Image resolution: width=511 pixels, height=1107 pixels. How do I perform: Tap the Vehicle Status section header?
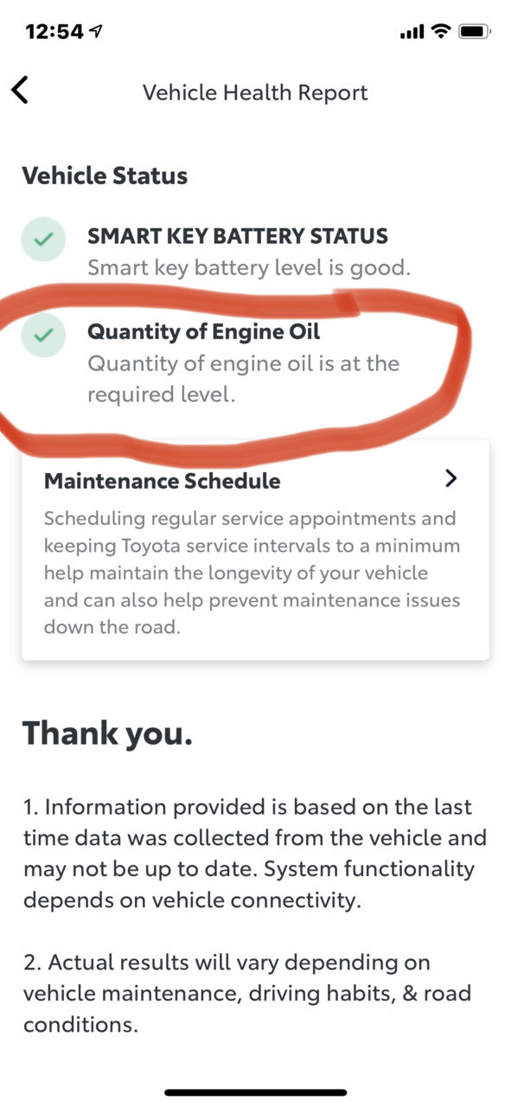point(105,176)
